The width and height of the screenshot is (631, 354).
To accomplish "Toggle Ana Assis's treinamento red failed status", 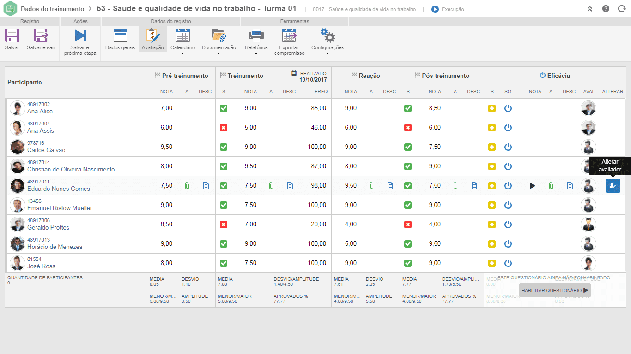I will tap(224, 128).
